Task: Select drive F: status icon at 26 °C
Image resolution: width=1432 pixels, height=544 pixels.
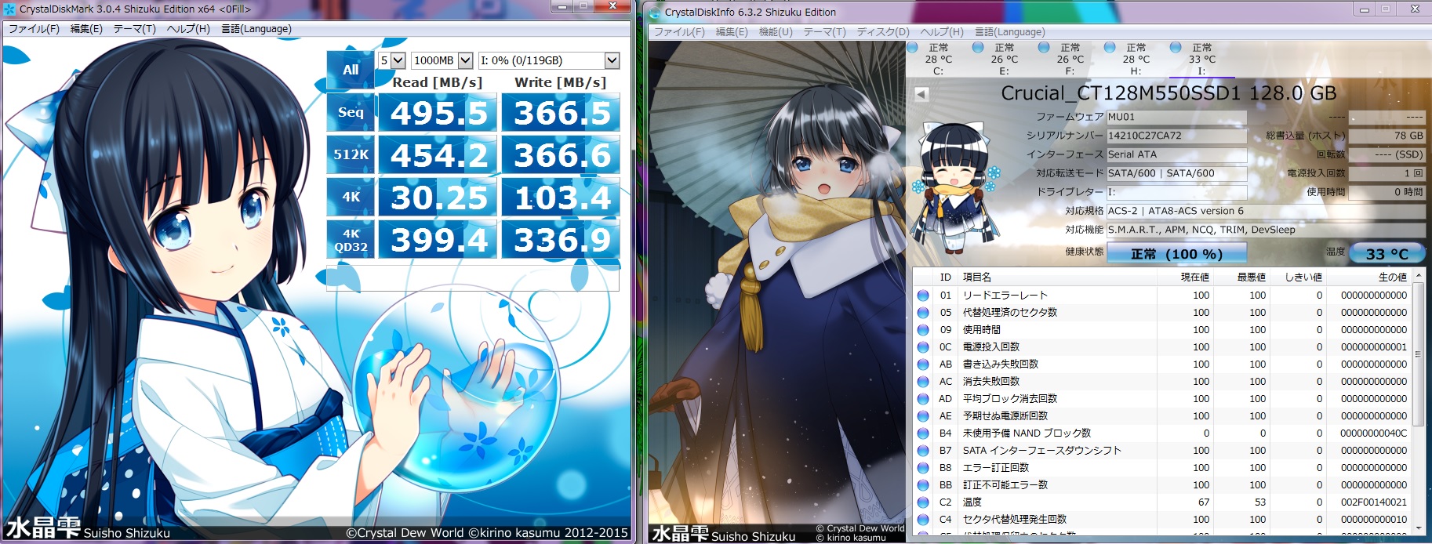Action: click(1044, 47)
